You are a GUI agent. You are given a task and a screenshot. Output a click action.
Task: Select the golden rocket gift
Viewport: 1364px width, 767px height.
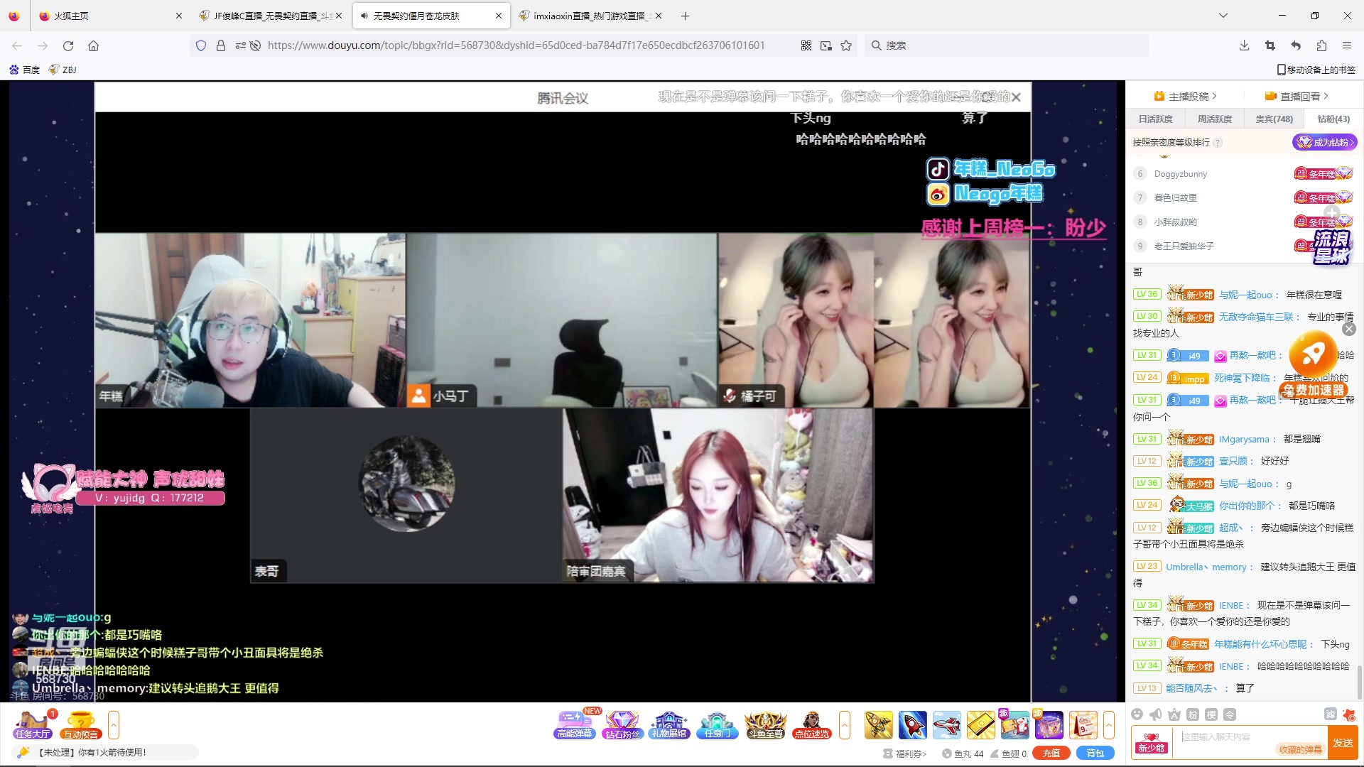[879, 725]
